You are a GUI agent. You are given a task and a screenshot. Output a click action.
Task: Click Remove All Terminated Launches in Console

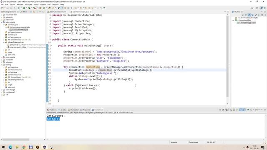(227, 110)
